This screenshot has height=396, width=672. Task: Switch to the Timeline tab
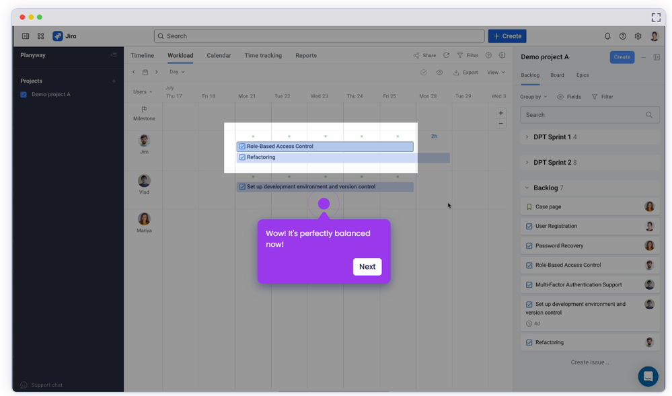tap(143, 55)
